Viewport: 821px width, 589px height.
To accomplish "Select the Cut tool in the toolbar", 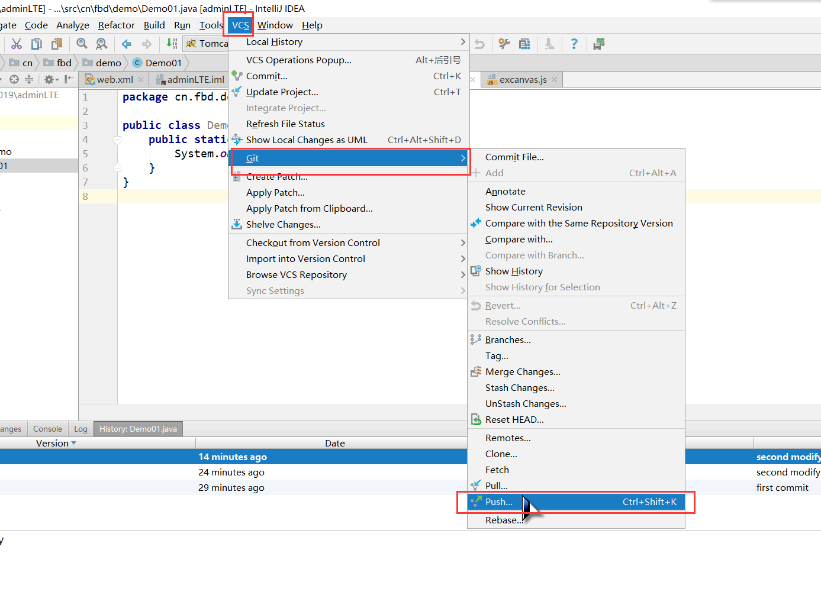I will tap(17, 44).
